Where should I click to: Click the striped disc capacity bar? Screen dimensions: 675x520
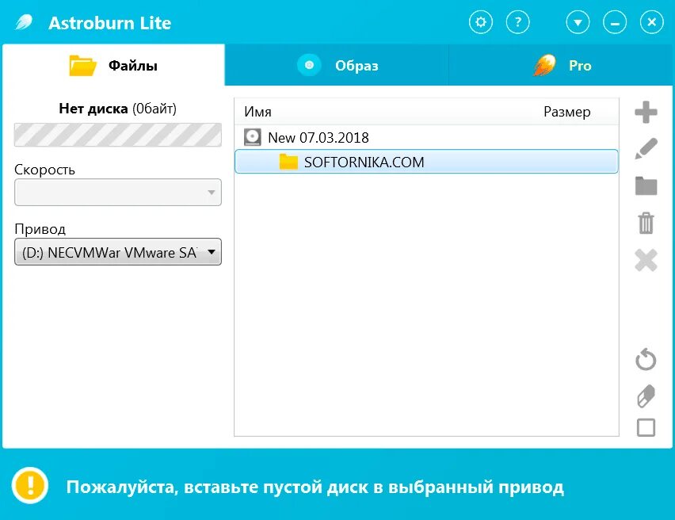pos(117,135)
